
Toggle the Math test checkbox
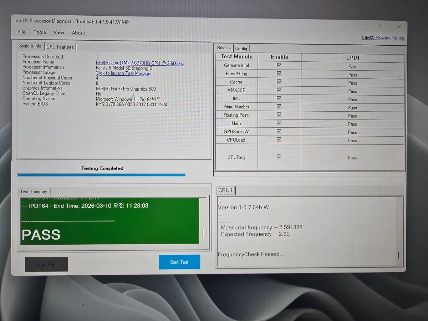point(279,123)
